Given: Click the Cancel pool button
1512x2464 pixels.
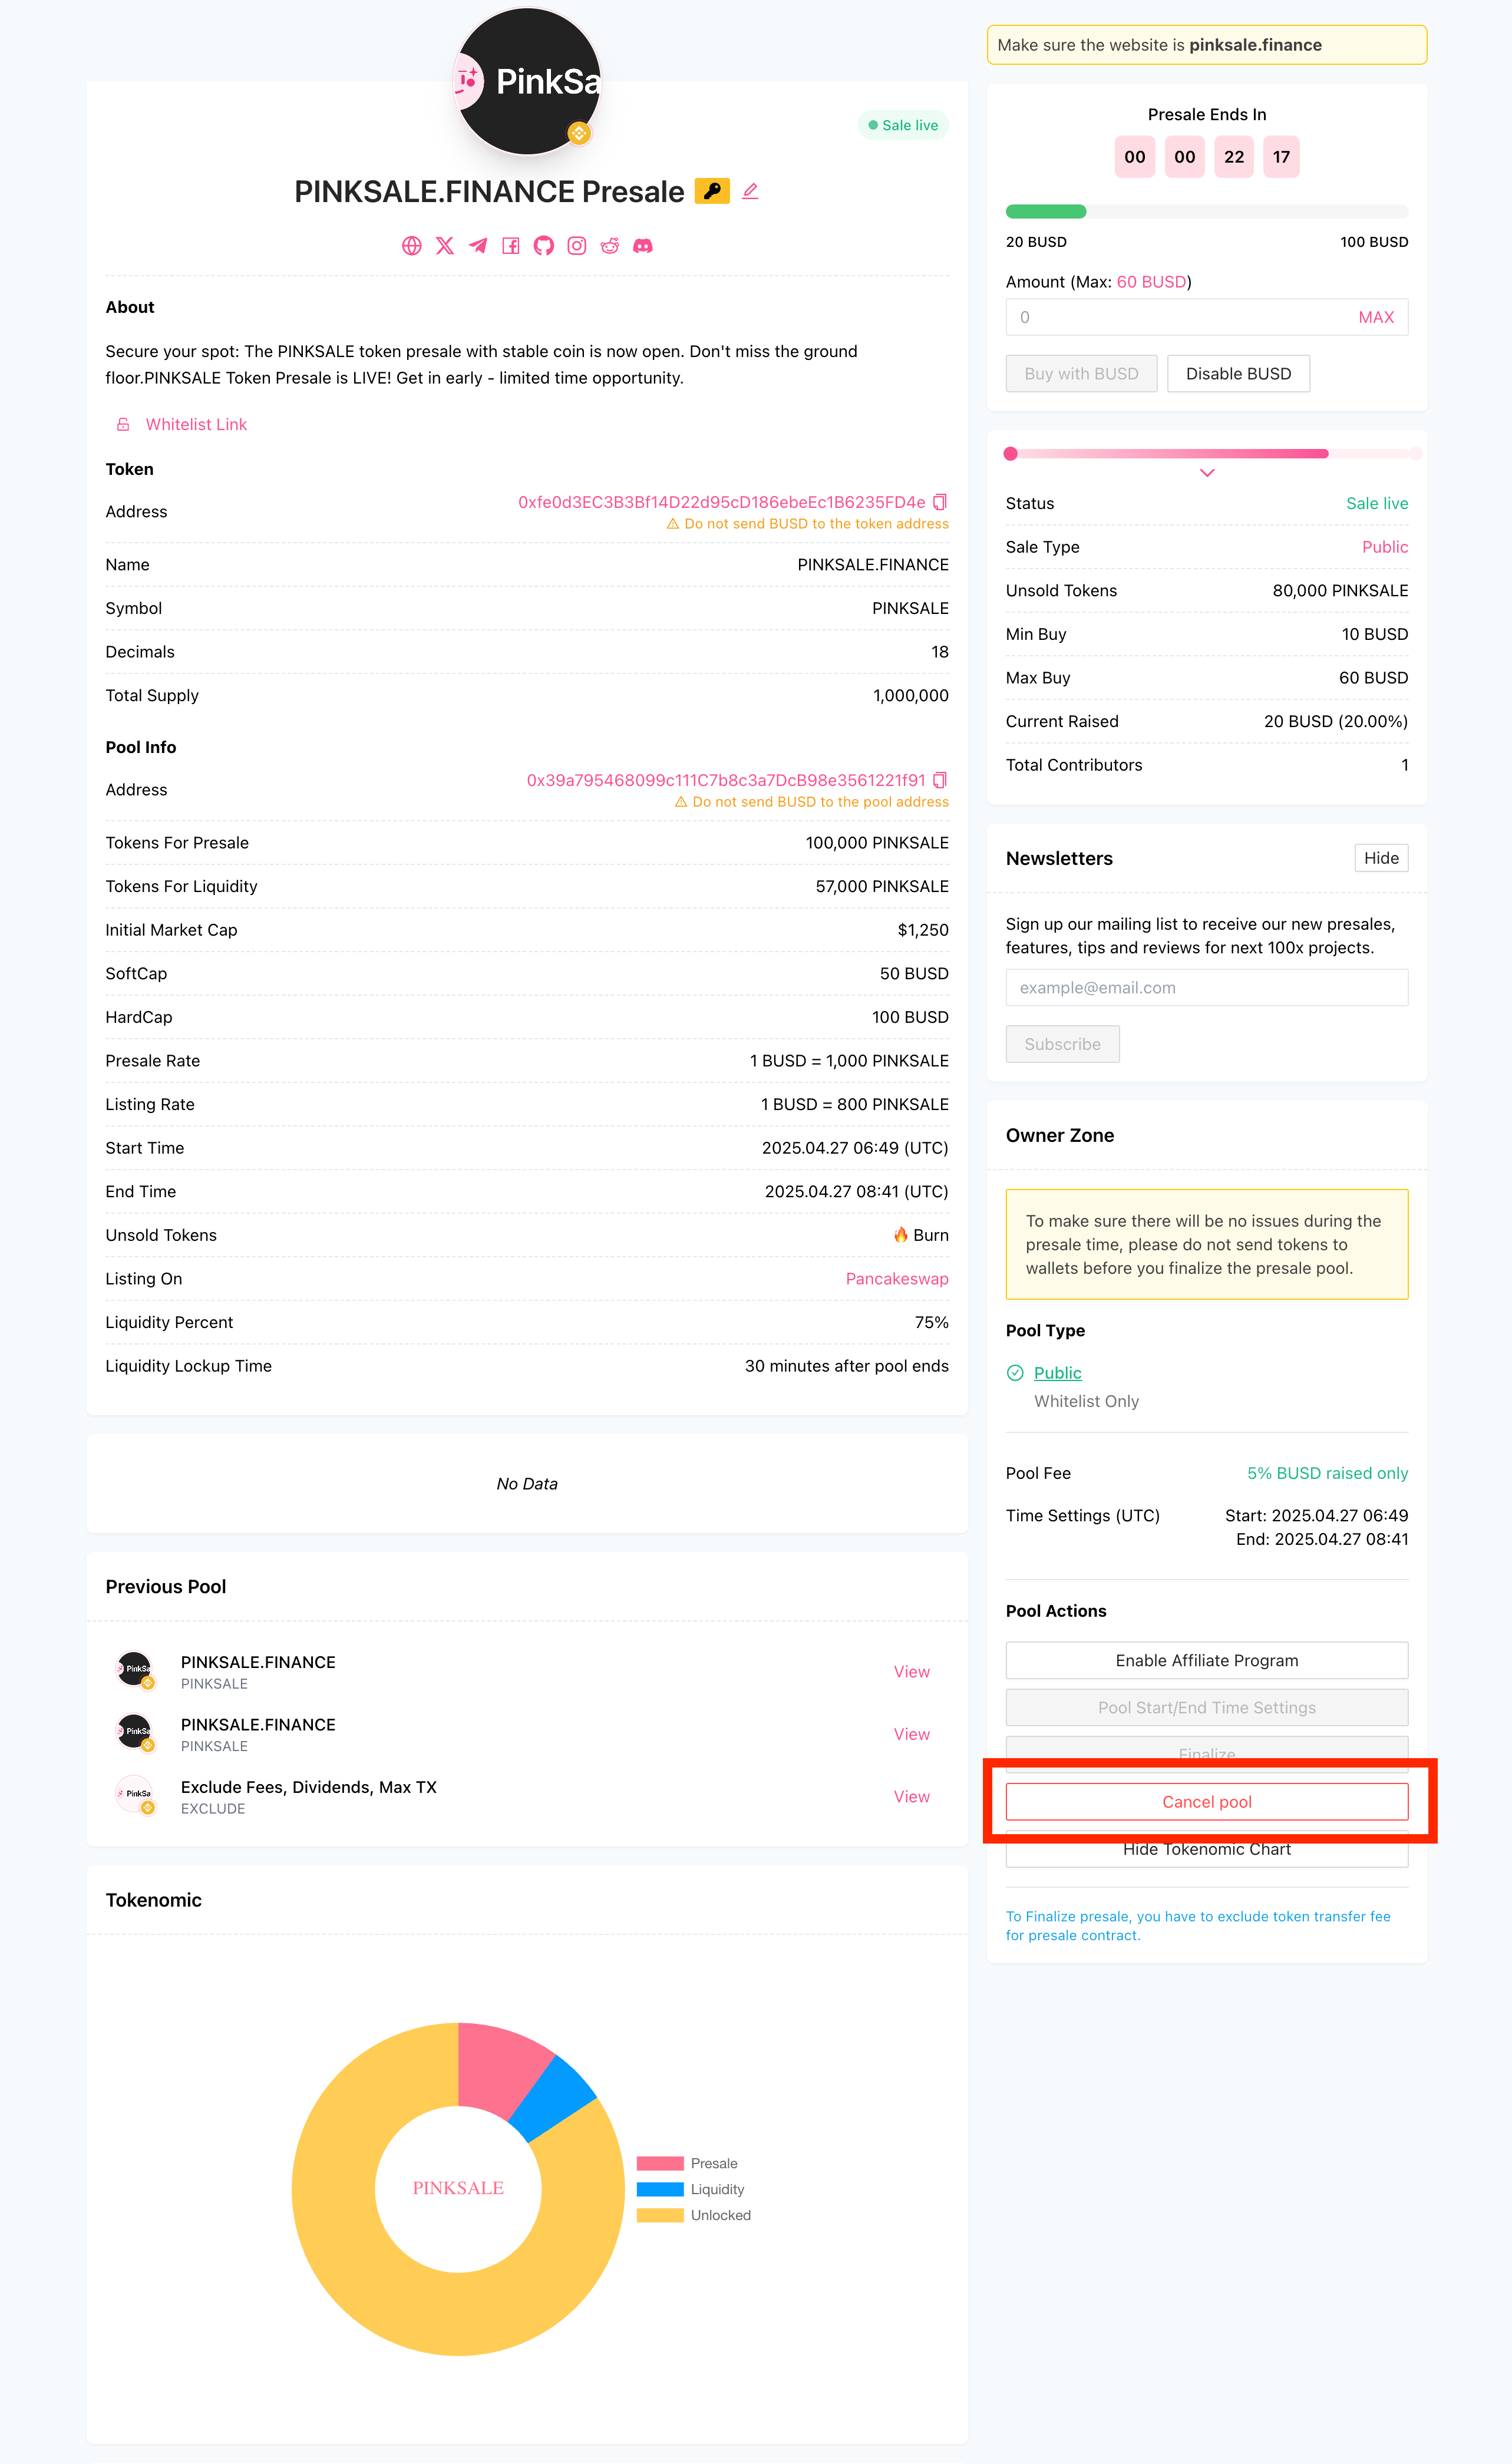Looking at the screenshot, I should (1207, 1802).
